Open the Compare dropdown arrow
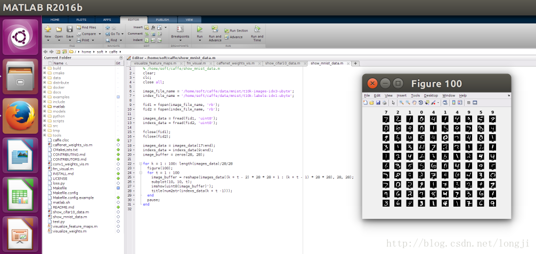 tap(100, 34)
